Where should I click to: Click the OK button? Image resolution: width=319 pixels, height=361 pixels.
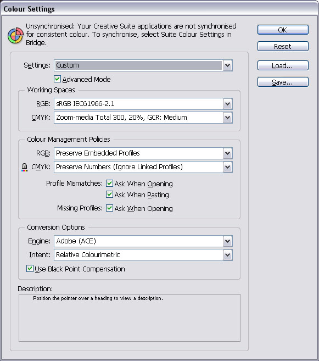pos(283,30)
